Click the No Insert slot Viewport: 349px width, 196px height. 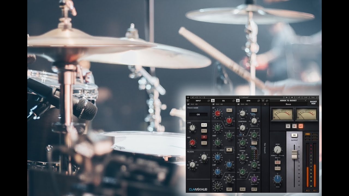(265, 148)
